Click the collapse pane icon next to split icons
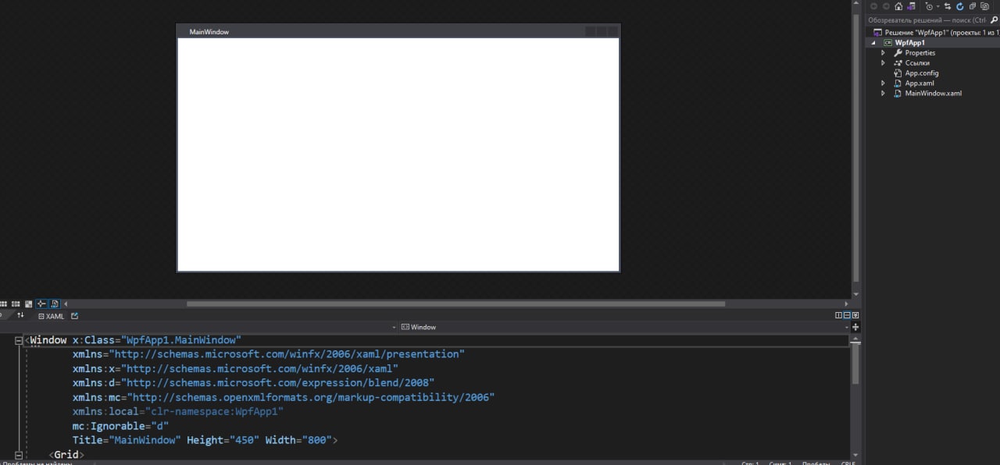This screenshot has width=1000, height=465. 855,315
